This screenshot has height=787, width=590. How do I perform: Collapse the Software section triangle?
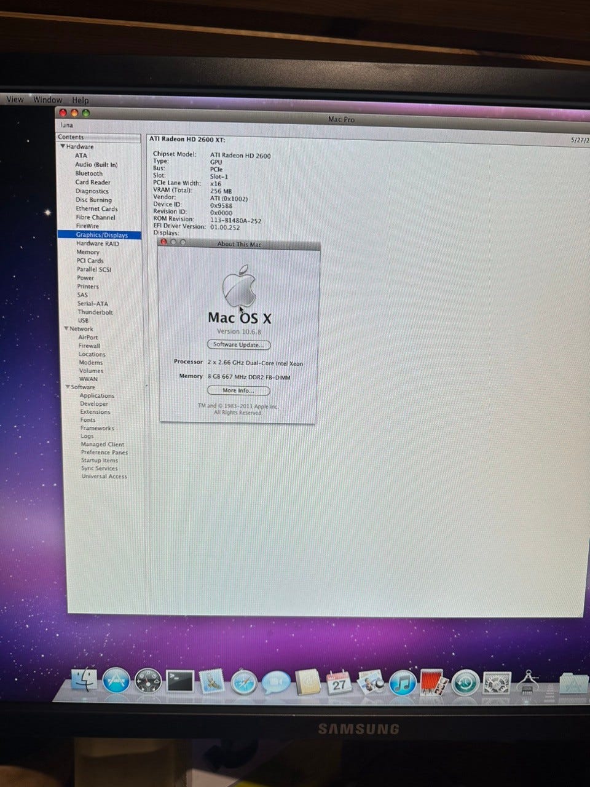pos(68,387)
